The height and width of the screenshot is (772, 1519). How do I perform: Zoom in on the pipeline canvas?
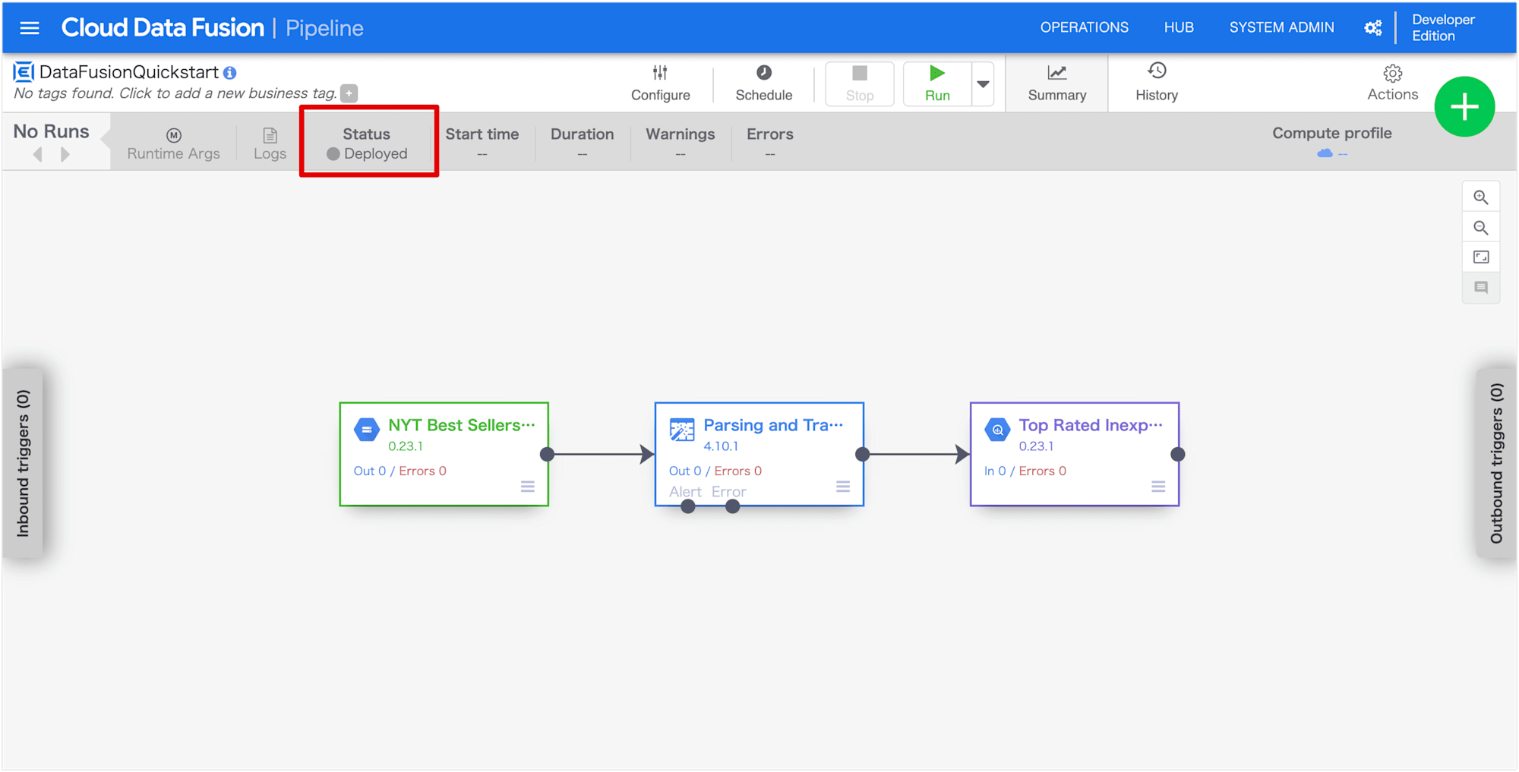click(x=1480, y=197)
